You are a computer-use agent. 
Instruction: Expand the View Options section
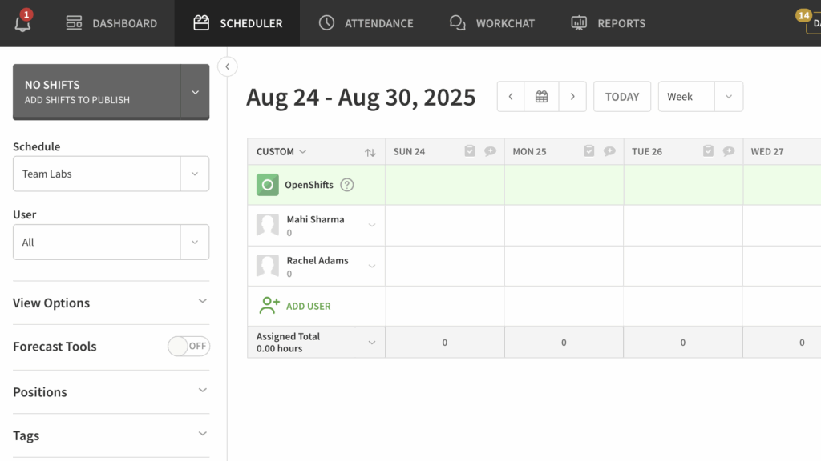point(111,303)
